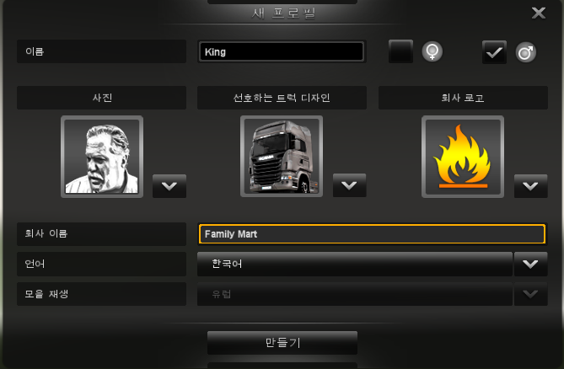
Task: Click the 선호하는 트럭 디자인 header
Action: pos(282,98)
